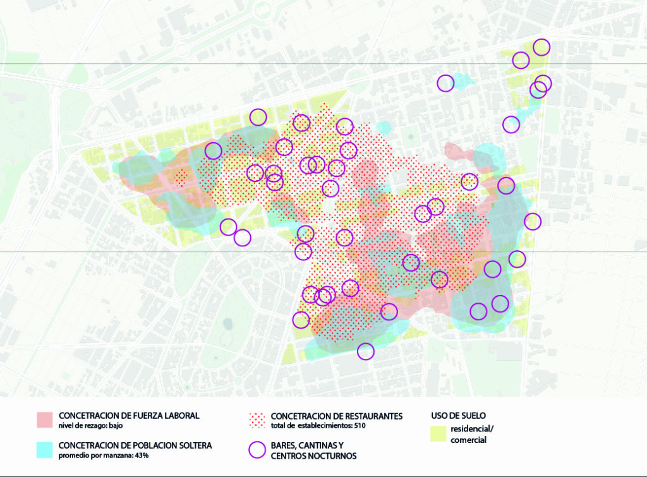Viewport: 647px width, 477px height.
Task: Click 'nivel de rezago: bajo' subtitle
Action: click(x=90, y=425)
